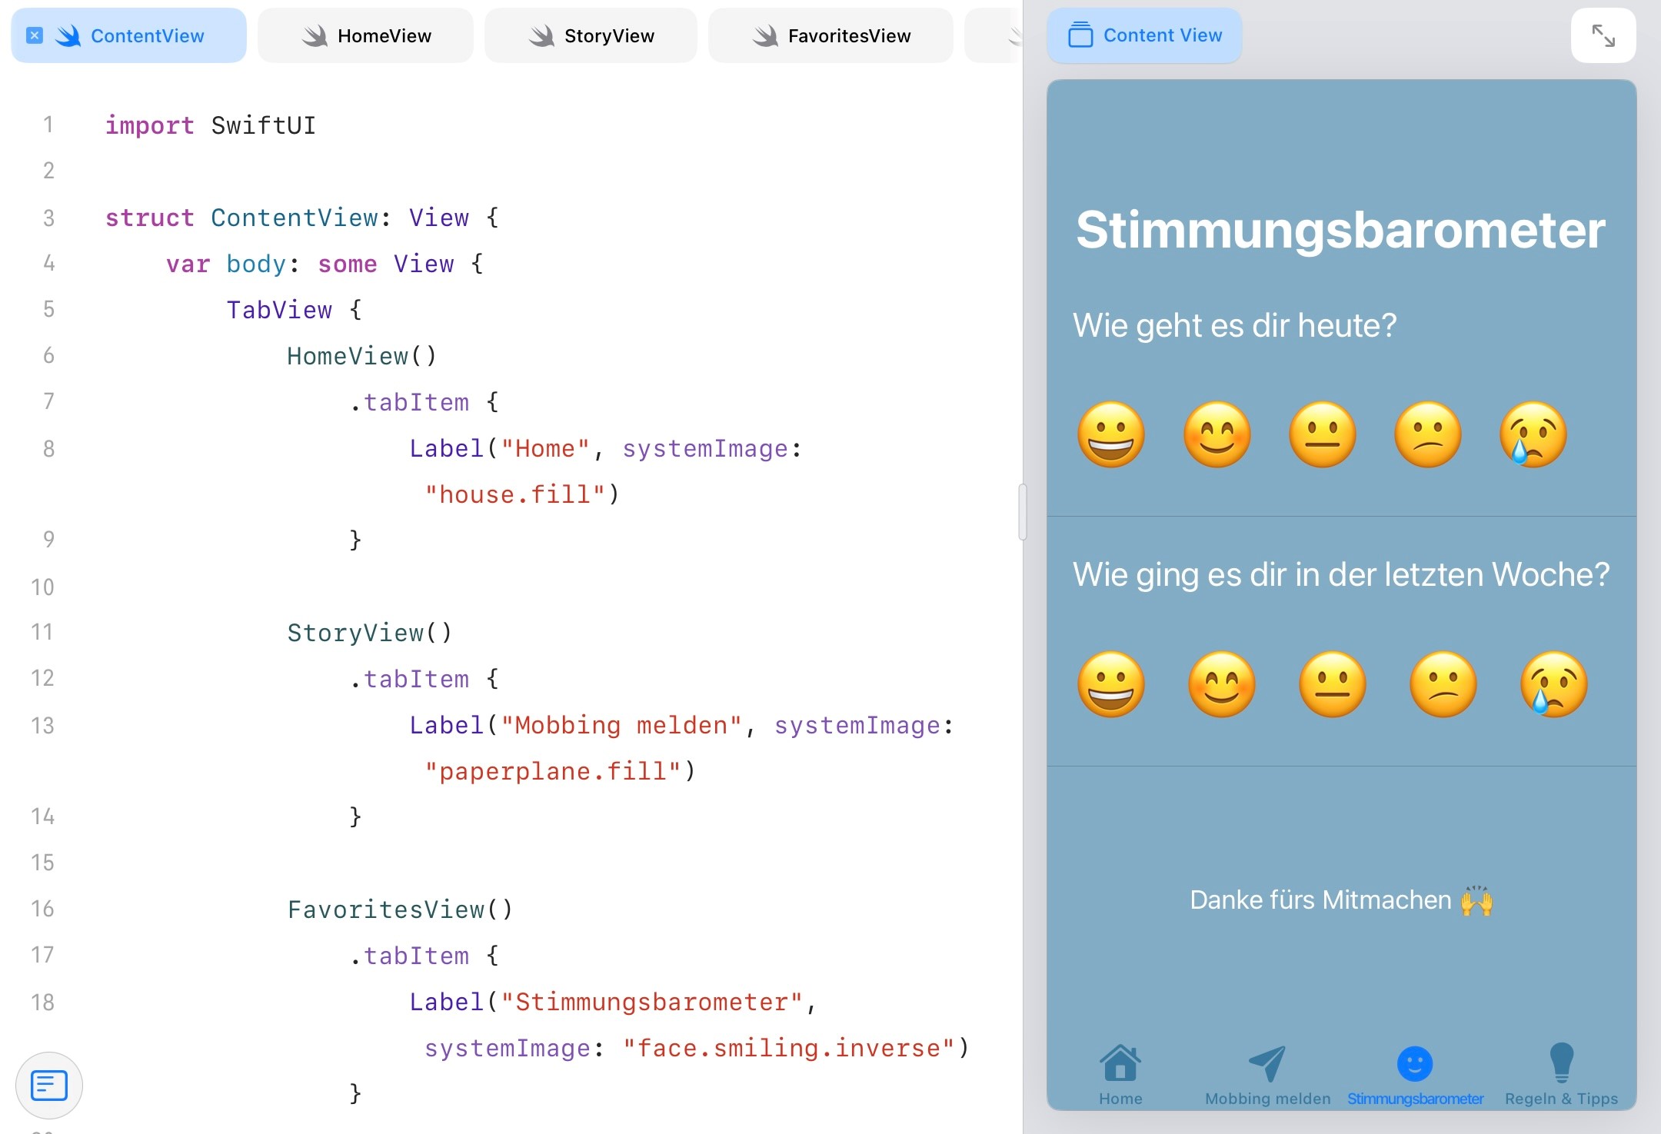The width and height of the screenshot is (1661, 1134).
Task: Click the 'FavoritesView()' code line
Action: (x=399, y=910)
